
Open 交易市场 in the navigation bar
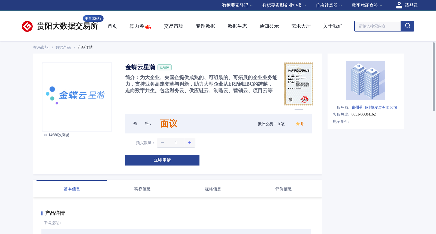coord(174,26)
